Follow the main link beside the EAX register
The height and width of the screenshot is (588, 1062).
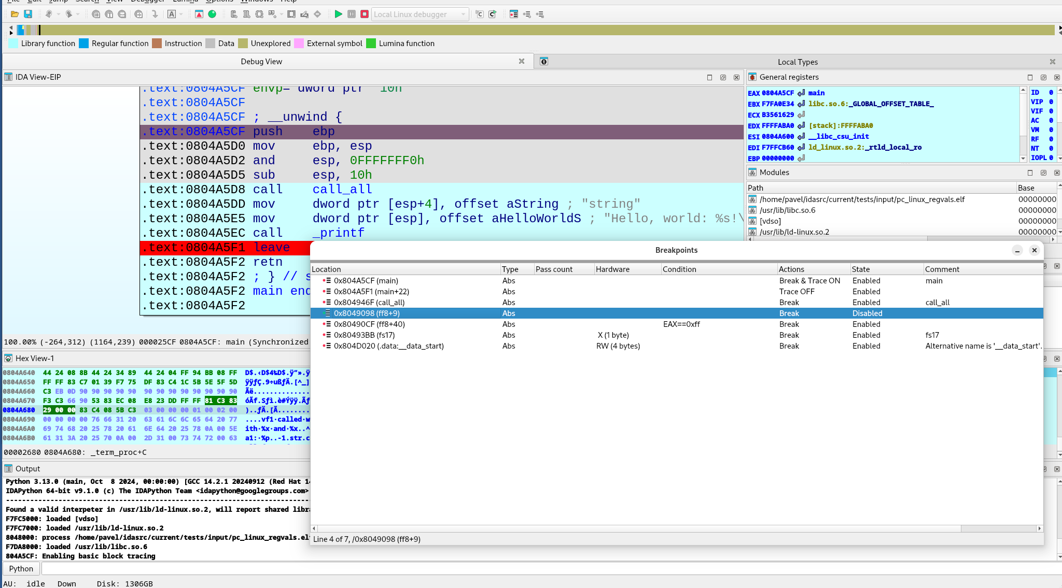coord(816,93)
